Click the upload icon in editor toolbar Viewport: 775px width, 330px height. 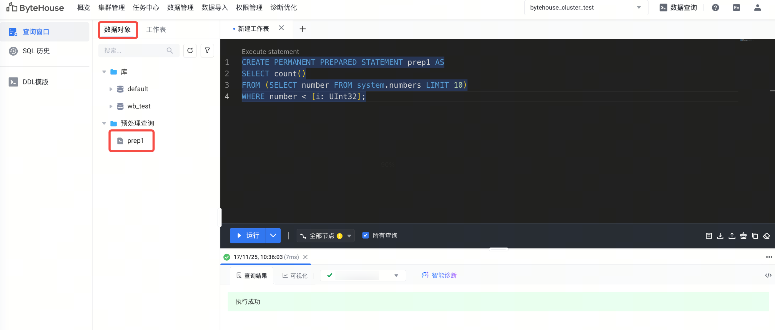click(x=732, y=236)
